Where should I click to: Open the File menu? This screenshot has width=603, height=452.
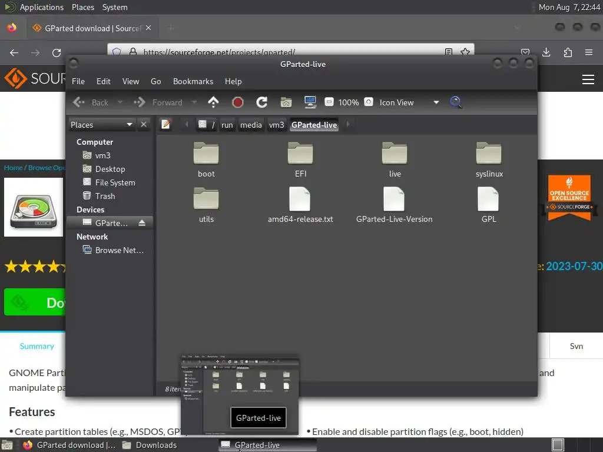pyautogui.click(x=78, y=81)
